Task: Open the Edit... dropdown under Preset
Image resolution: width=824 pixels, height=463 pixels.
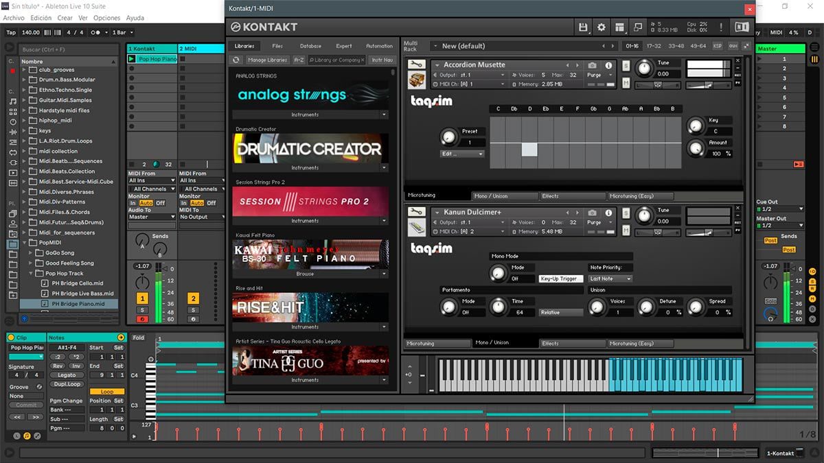Action: point(462,154)
